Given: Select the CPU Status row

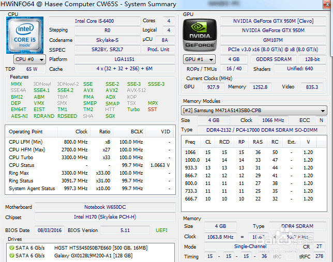Looking at the screenshot, I should click(89, 165).
